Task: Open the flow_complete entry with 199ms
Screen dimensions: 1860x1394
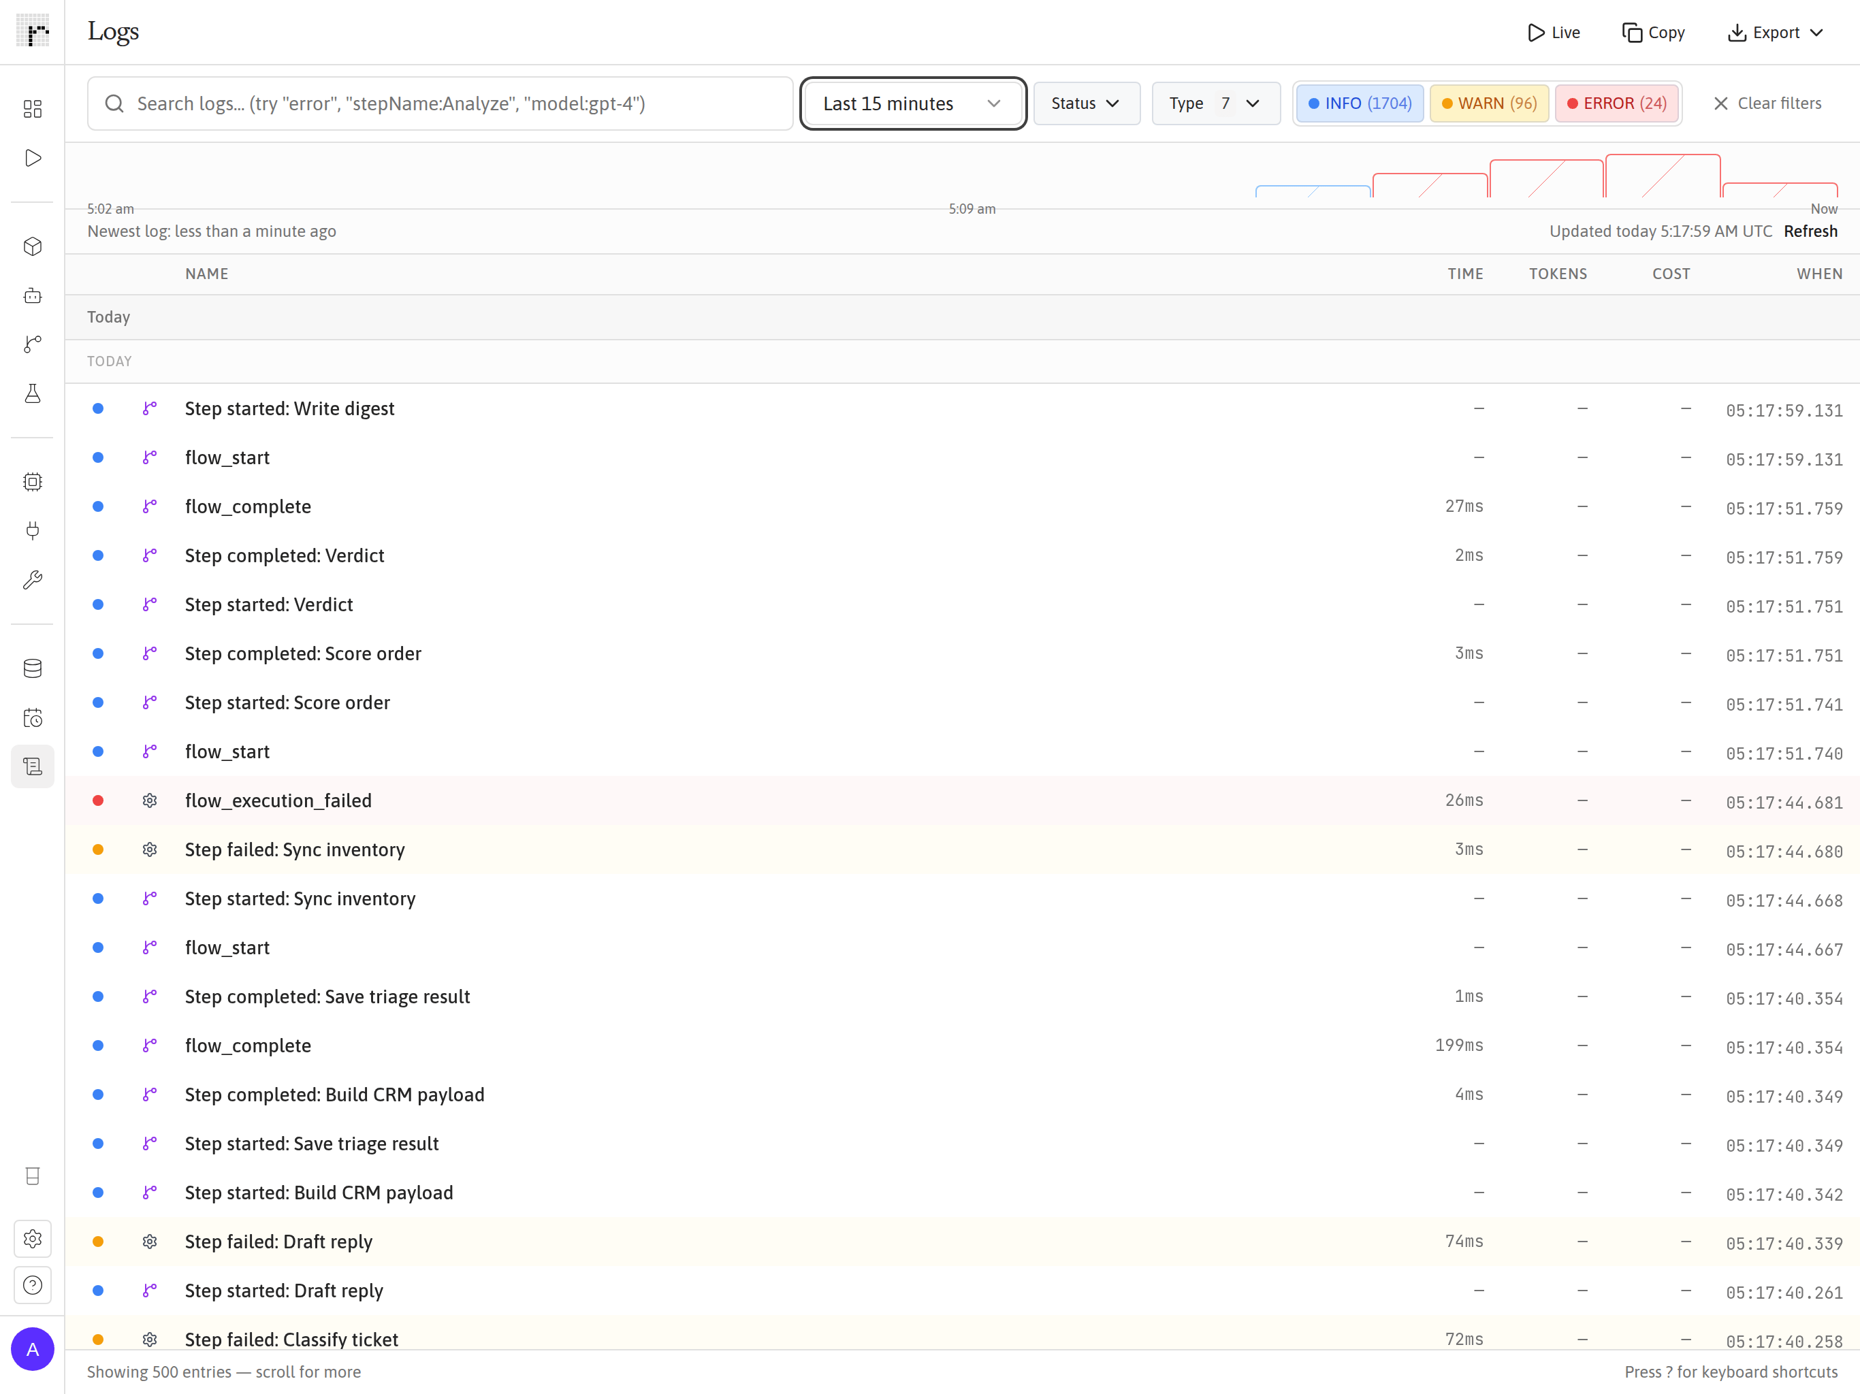Action: coord(962,1046)
